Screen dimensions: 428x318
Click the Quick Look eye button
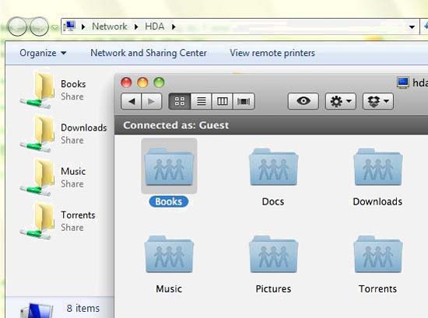point(303,101)
